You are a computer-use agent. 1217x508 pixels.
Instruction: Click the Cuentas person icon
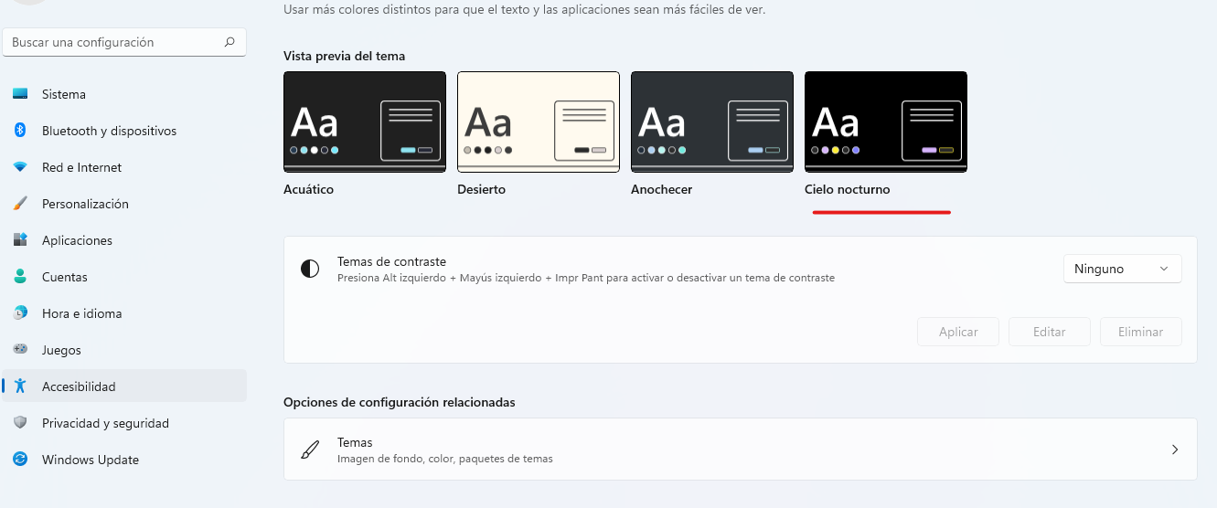20,277
